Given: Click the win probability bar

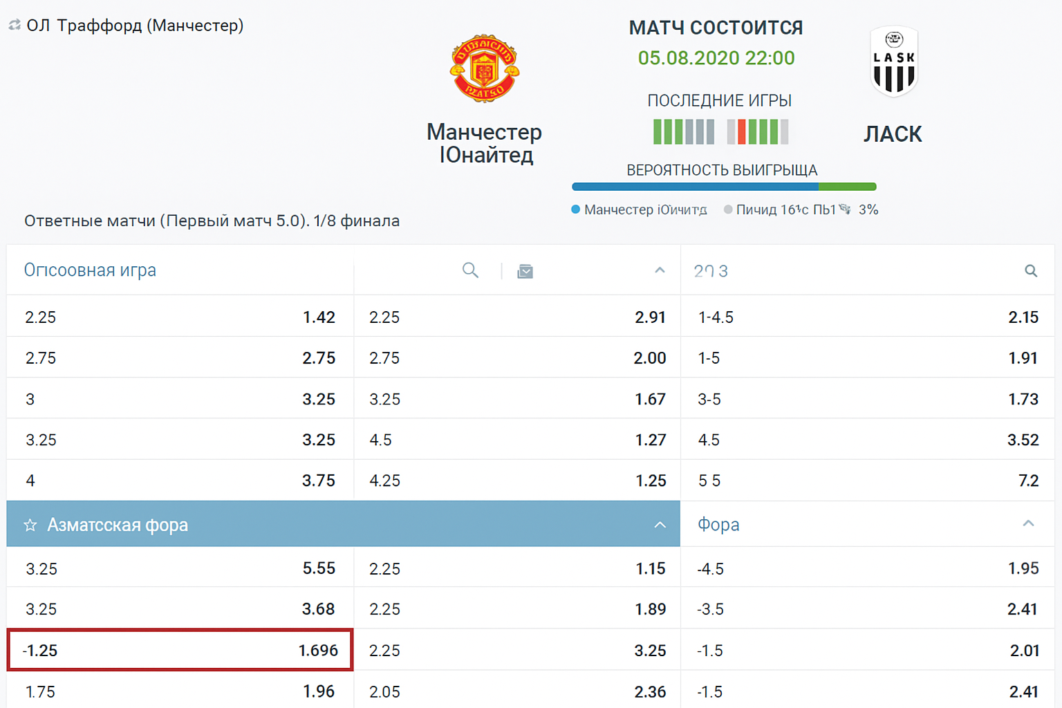Looking at the screenshot, I should [x=723, y=187].
